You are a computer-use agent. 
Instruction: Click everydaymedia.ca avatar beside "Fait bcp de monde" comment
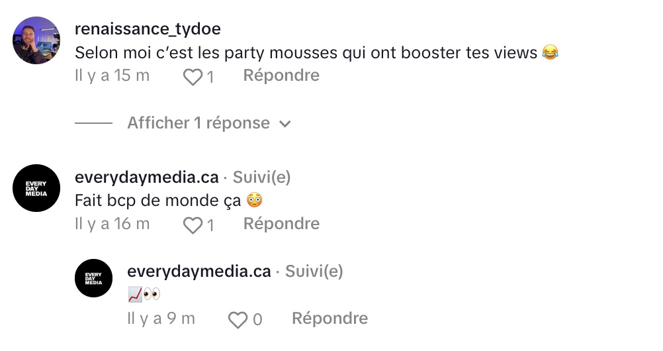pyautogui.click(x=37, y=188)
